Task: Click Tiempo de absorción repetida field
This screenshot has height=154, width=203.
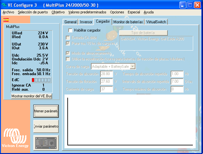Action: click(x=177, y=74)
